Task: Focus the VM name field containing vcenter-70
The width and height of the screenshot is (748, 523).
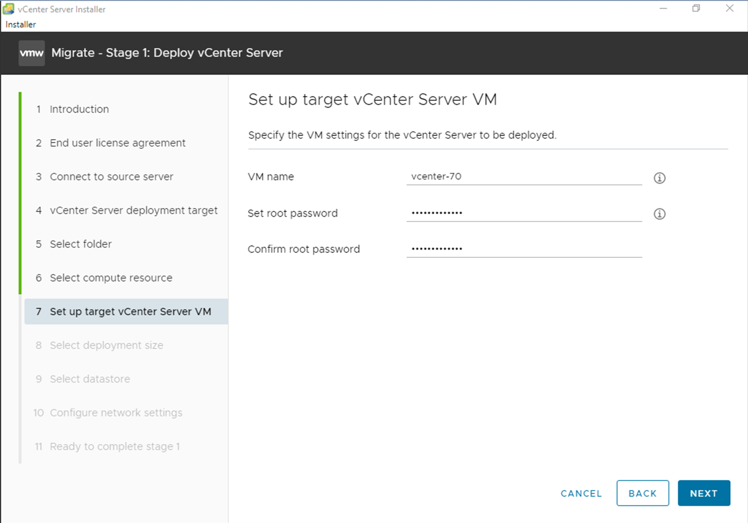Action: point(524,177)
